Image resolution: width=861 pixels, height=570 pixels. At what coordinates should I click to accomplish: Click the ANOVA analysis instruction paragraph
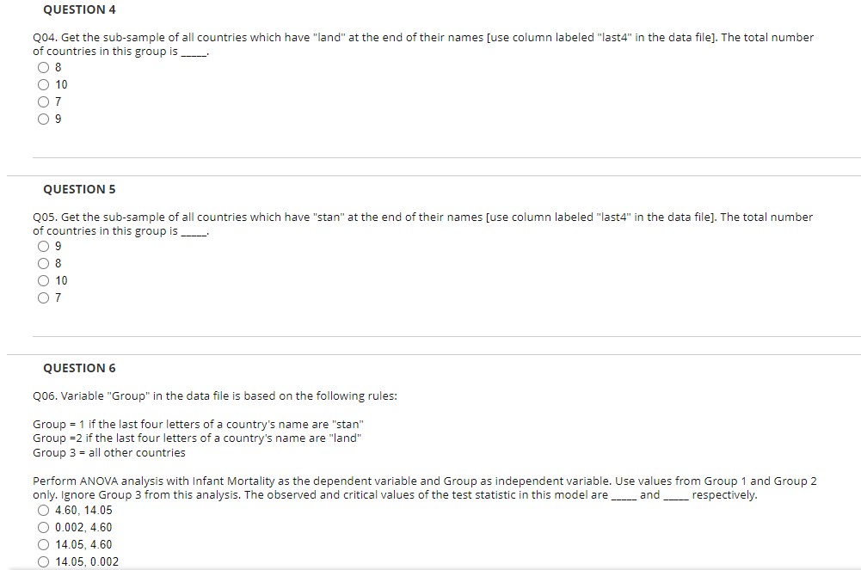421,487
